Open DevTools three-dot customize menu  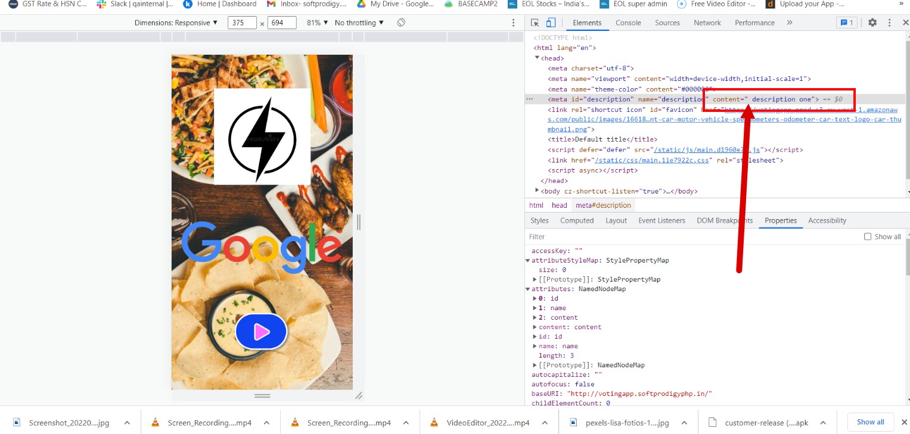pos(890,23)
